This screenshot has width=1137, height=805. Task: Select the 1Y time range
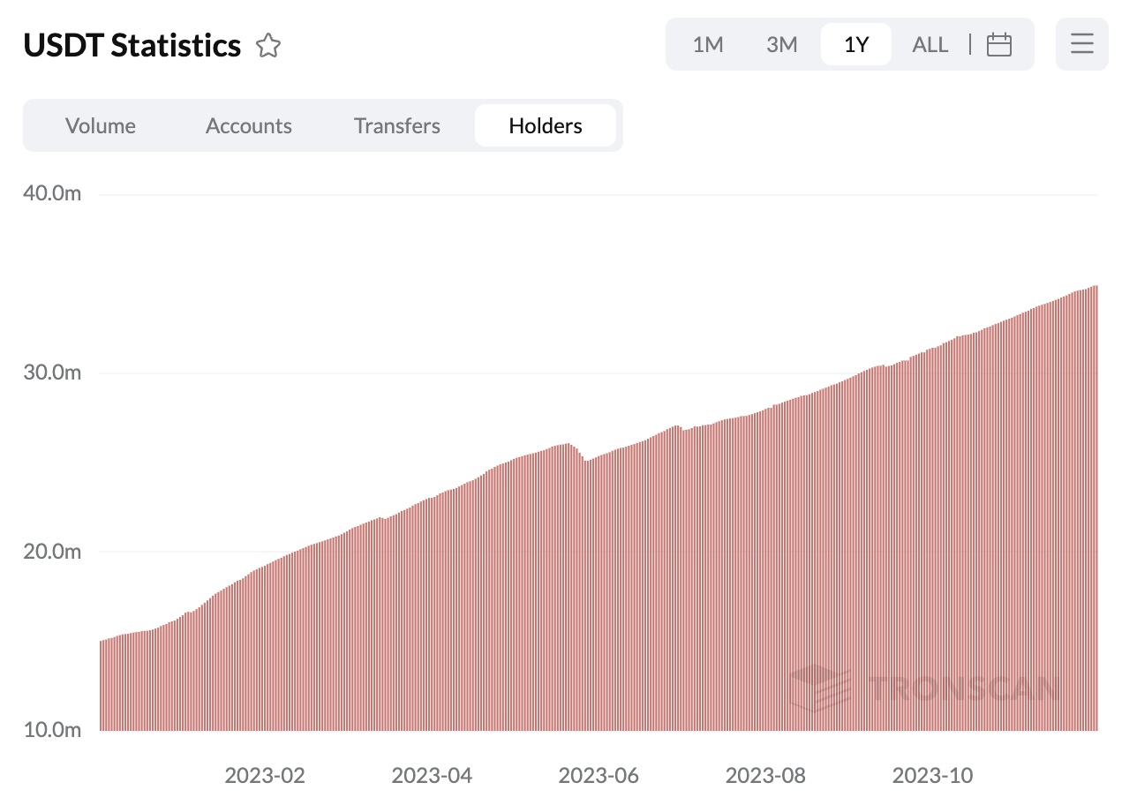856,44
